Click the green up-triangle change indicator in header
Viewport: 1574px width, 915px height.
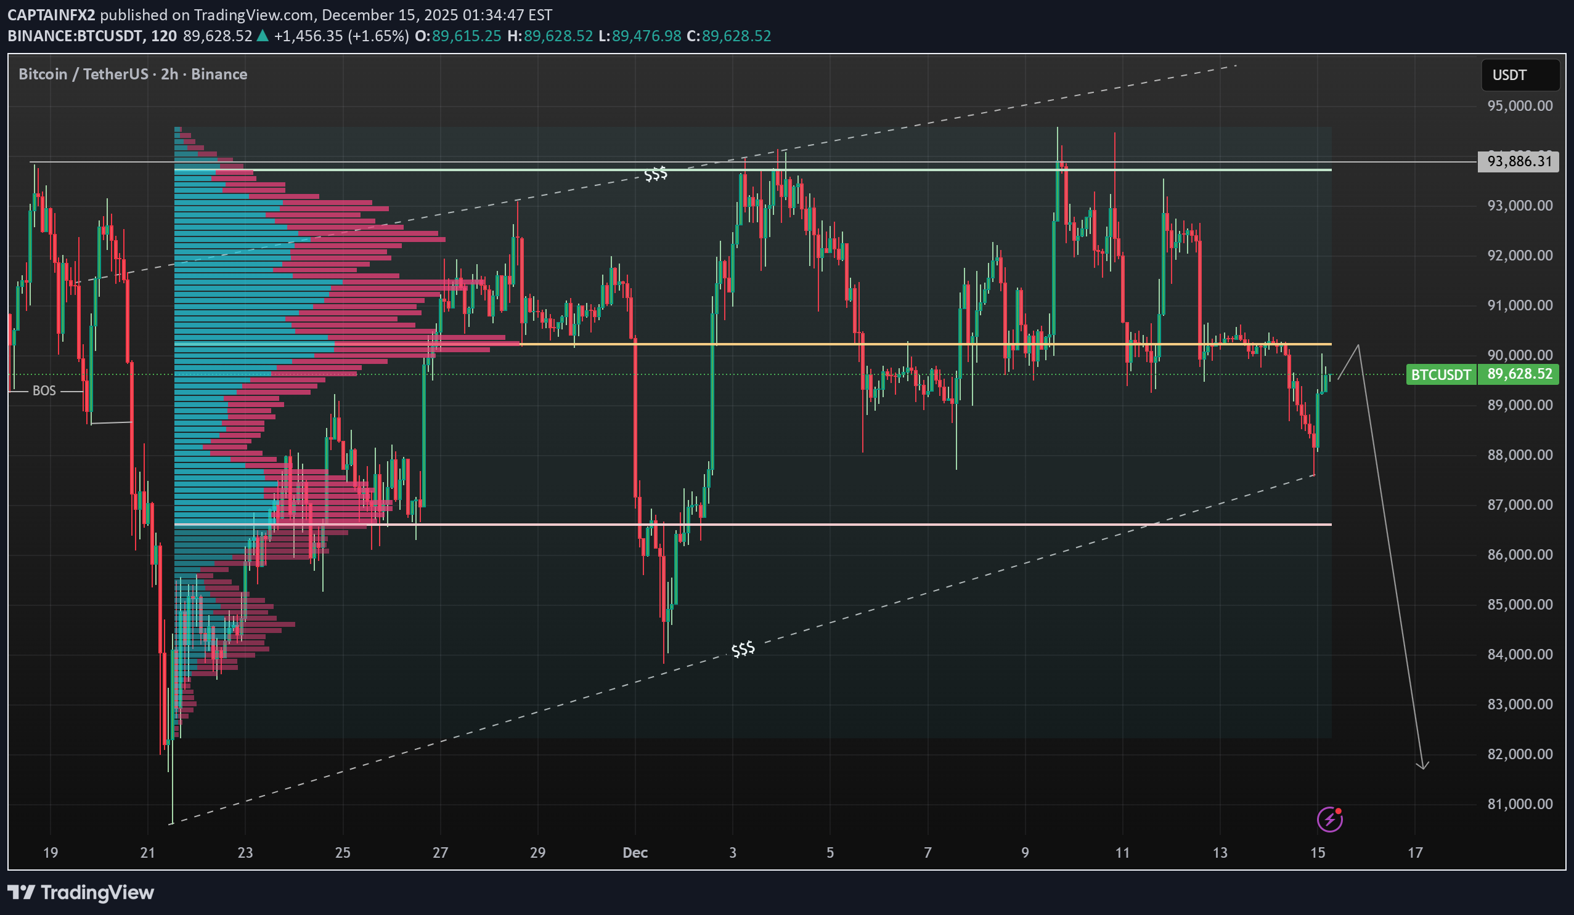pyautogui.click(x=263, y=36)
